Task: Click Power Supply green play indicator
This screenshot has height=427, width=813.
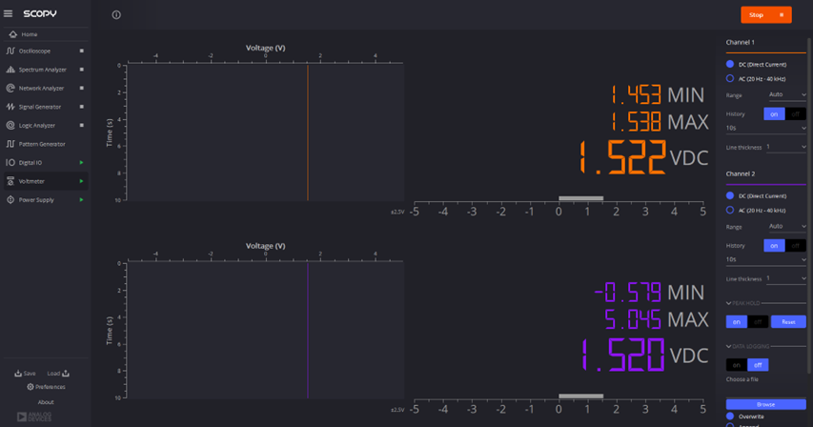Action: tap(81, 200)
